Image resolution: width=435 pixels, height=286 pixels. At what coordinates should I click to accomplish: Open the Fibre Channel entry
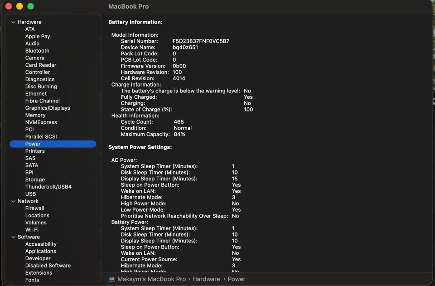tap(43, 101)
